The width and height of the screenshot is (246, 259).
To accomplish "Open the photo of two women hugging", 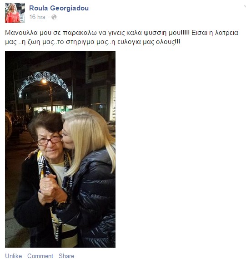I will (60, 149).
